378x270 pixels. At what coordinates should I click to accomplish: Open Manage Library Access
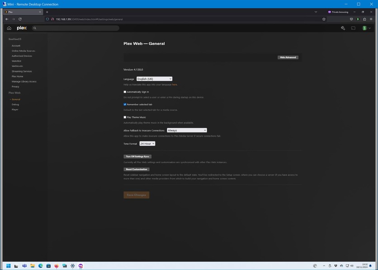coord(24,81)
